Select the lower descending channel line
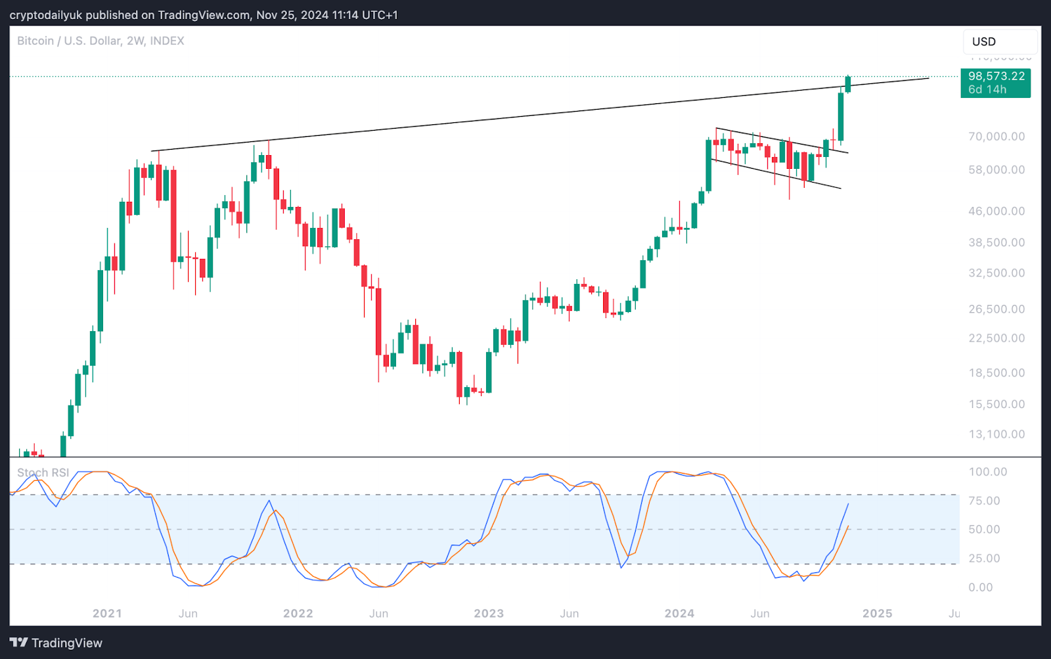 coord(776,174)
